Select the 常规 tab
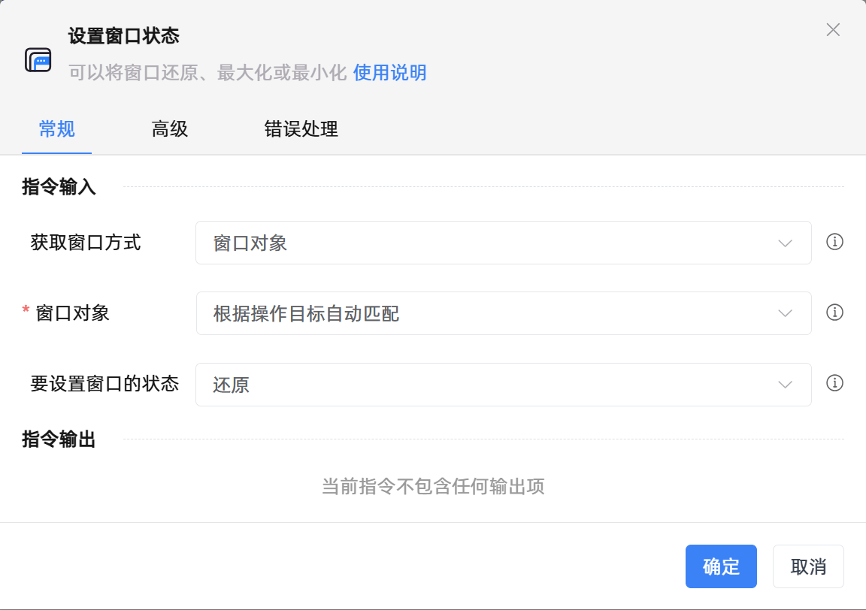Image resolution: width=866 pixels, height=610 pixels. coord(56,129)
